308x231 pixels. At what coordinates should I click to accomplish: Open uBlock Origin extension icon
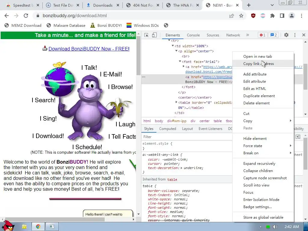tap(253, 16)
